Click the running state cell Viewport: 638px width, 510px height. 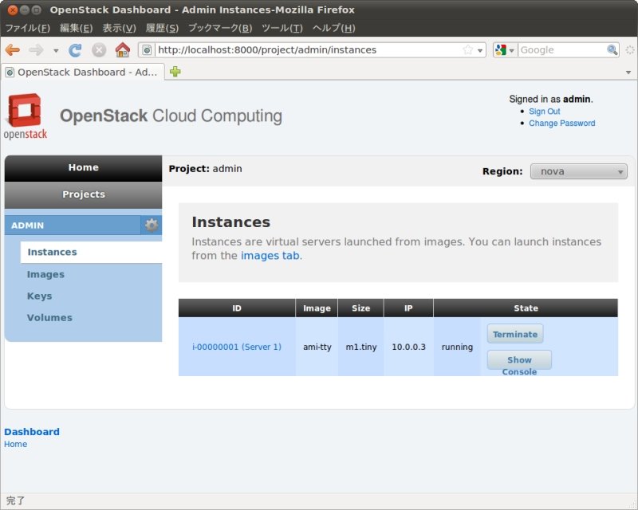coord(457,347)
